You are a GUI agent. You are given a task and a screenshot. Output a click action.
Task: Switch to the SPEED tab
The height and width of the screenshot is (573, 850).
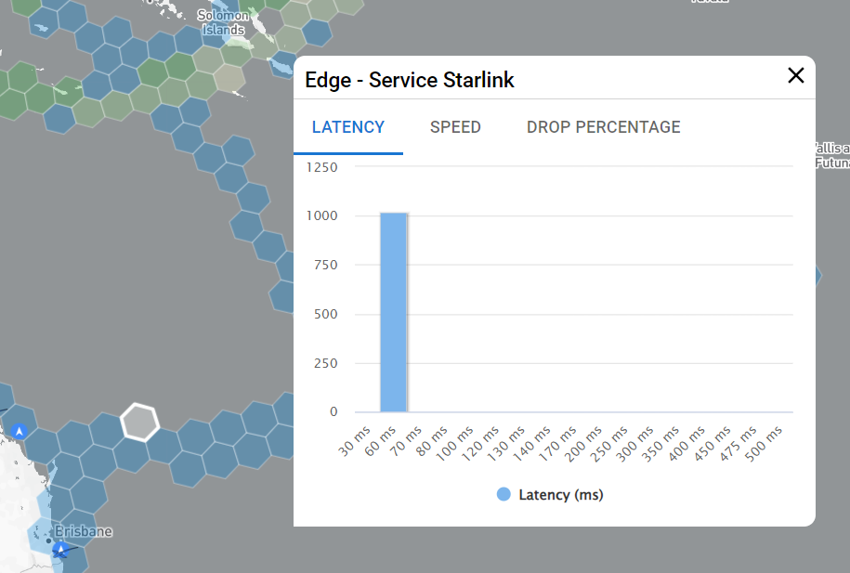455,127
